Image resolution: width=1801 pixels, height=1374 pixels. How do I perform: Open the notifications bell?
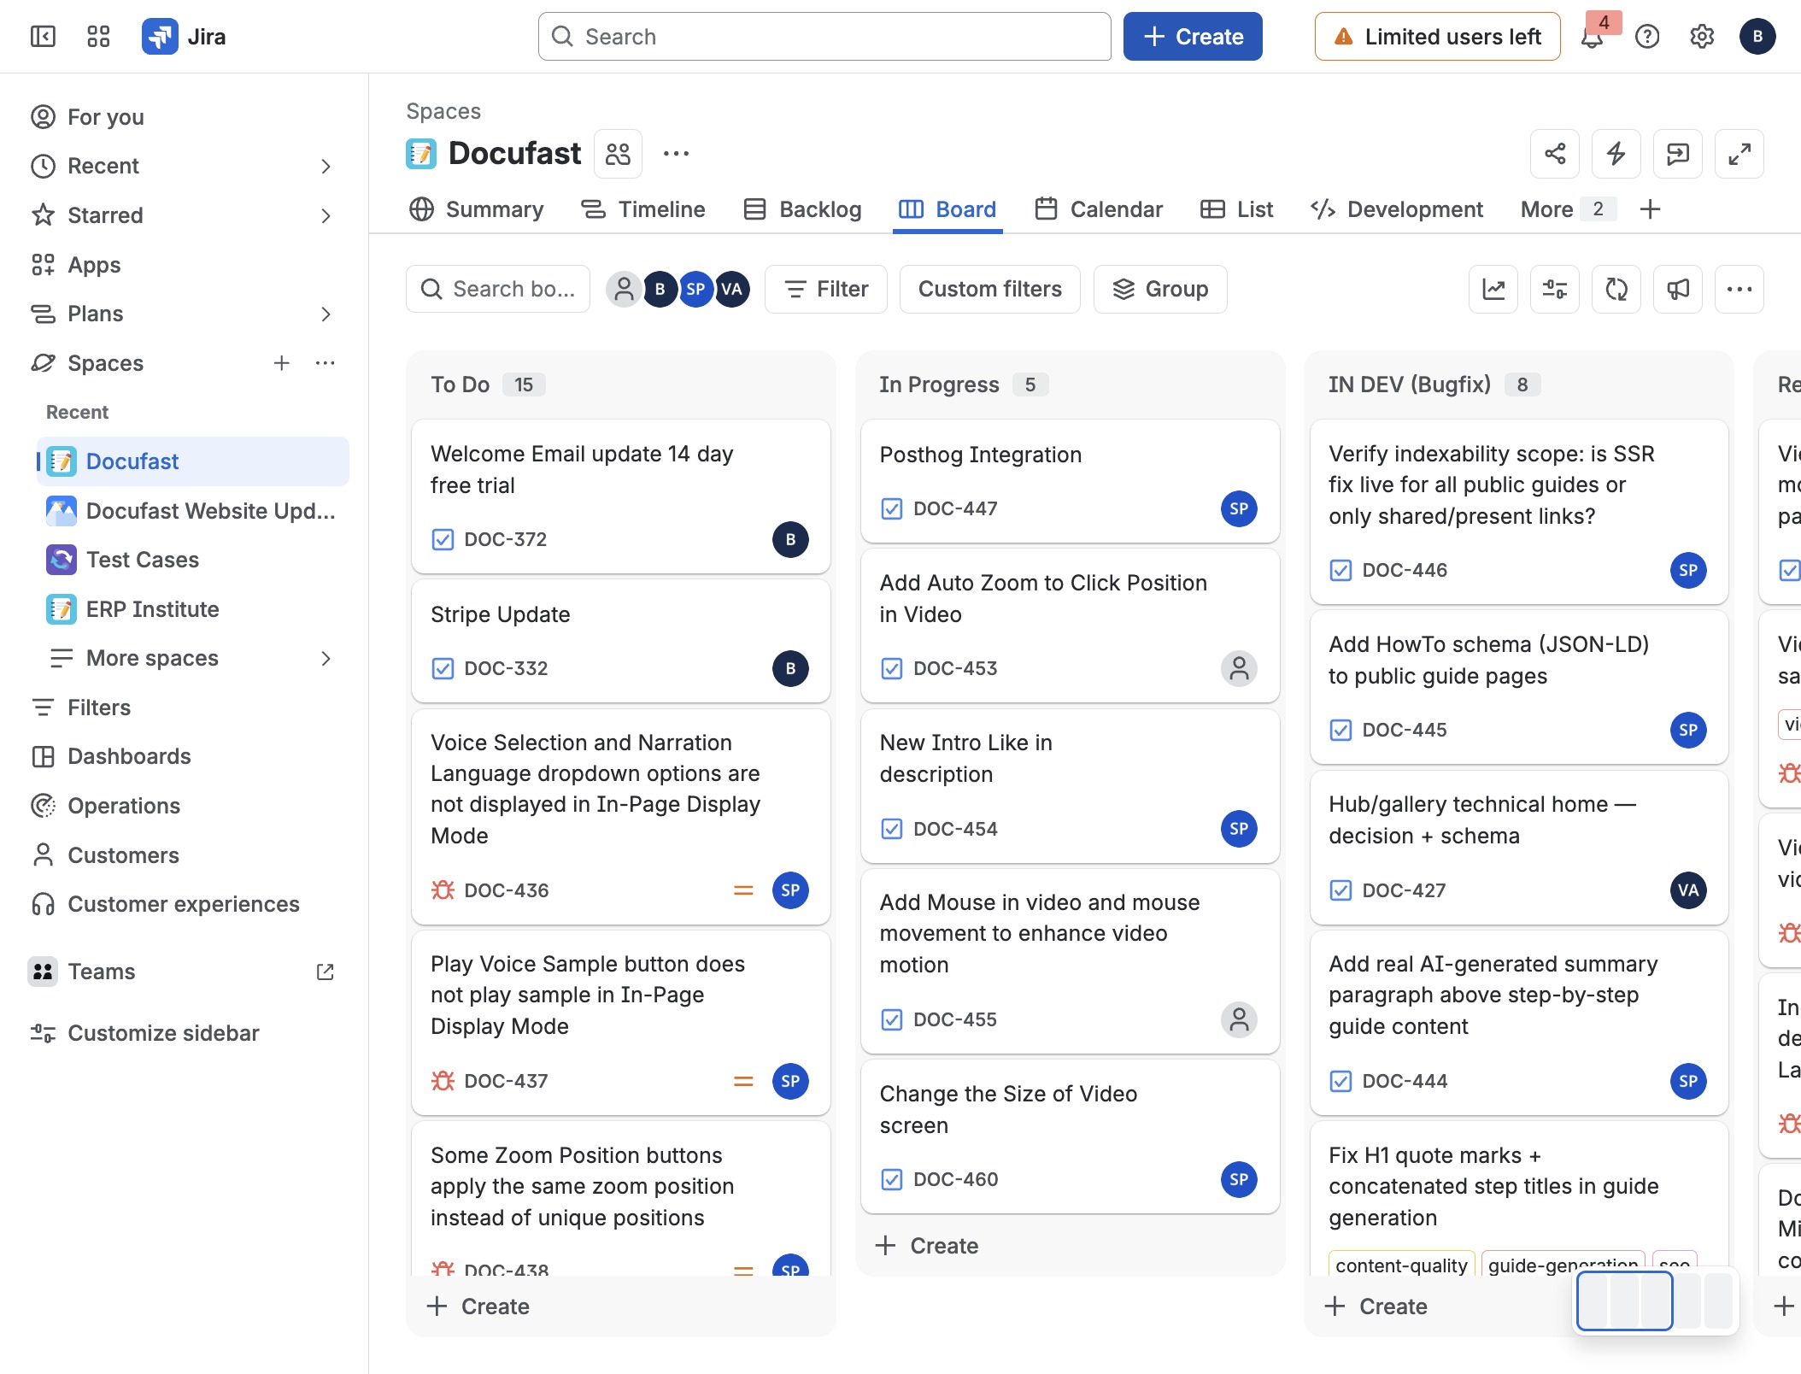coord(1592,36)
